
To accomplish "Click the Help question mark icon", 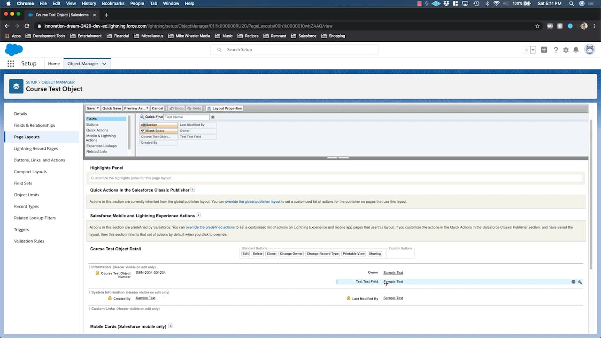I will click(556, 50).
